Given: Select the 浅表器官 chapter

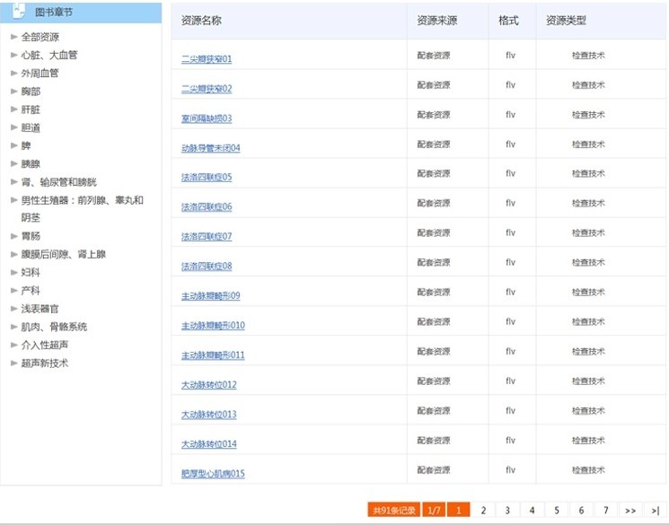Looking at the screenshot, I should pos(40,309).
